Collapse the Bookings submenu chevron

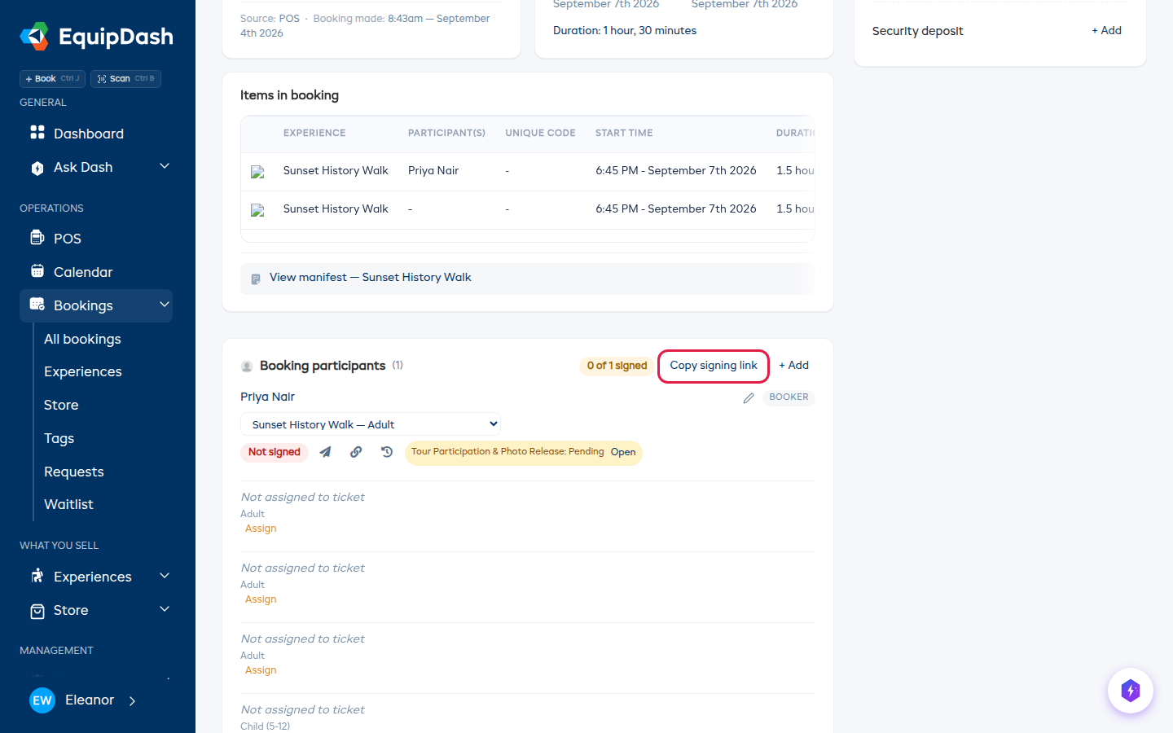point(165,305)
